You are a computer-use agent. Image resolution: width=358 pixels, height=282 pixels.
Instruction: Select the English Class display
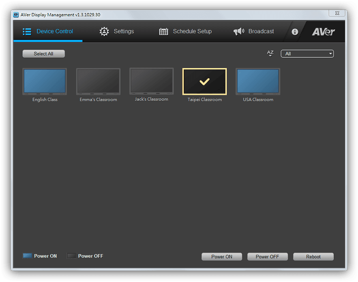pyautogui.click(x=45, y=81)
